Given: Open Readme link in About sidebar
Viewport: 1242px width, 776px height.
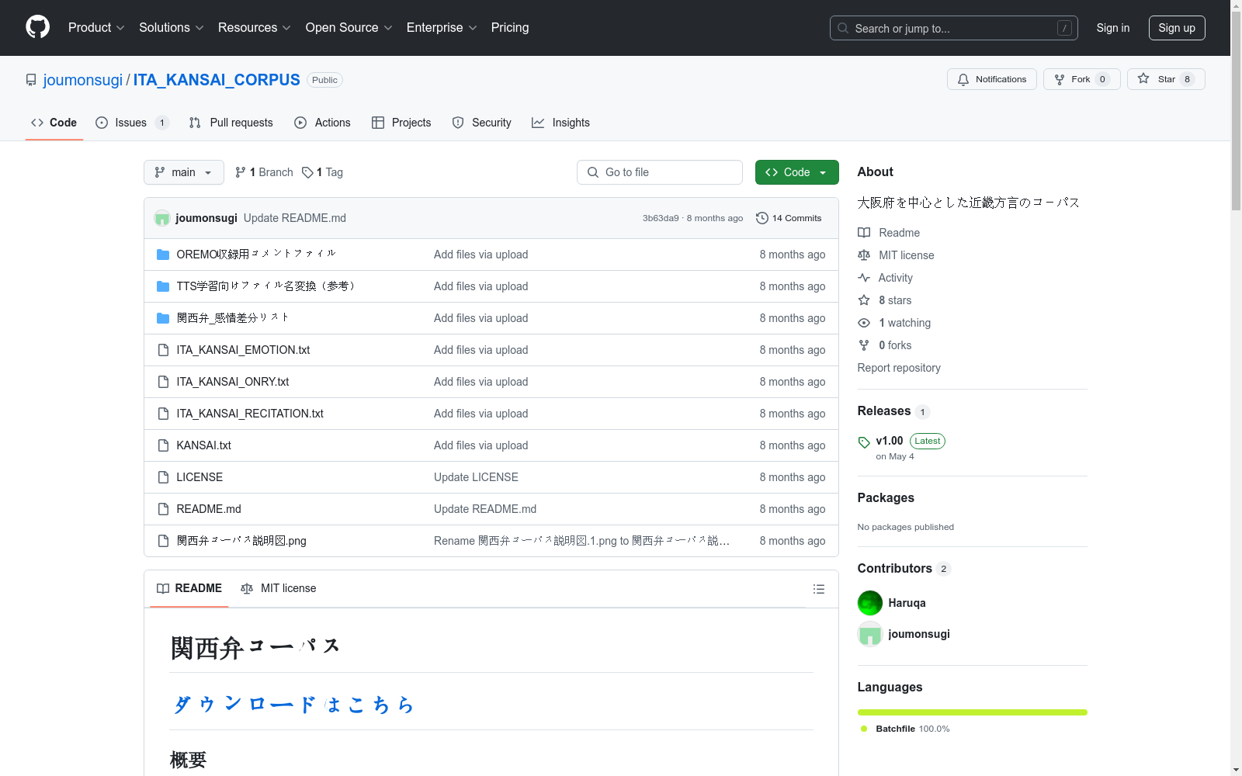Looking at the screenshot, I should click(889, 233).
